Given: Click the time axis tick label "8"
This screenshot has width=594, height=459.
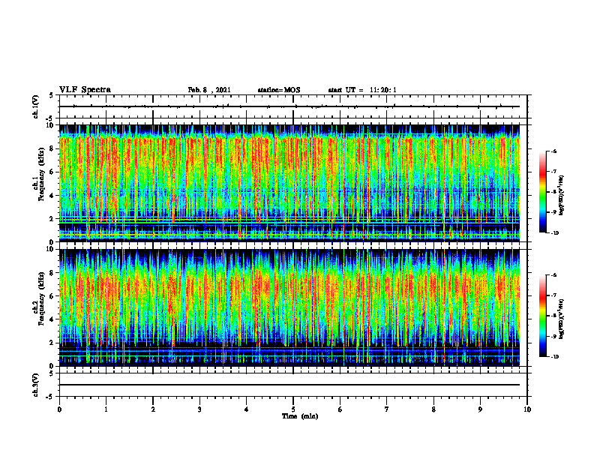Looking at the screenshot, I should 433,409.
